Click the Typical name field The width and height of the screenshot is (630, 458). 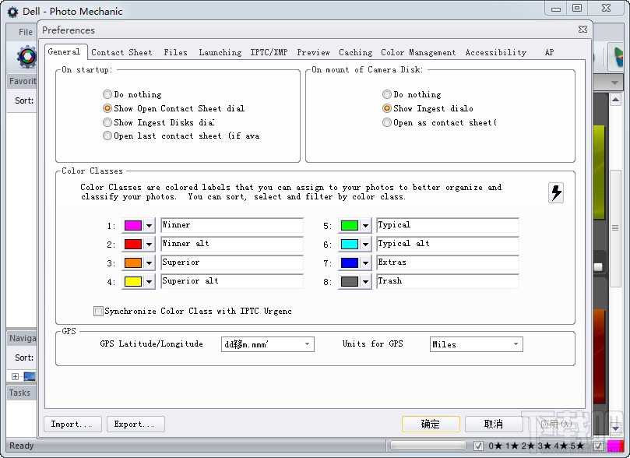[448, 225]
